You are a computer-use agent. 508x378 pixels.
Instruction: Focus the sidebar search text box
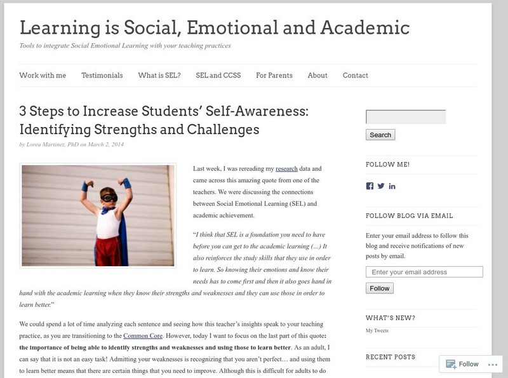(406, 117)
